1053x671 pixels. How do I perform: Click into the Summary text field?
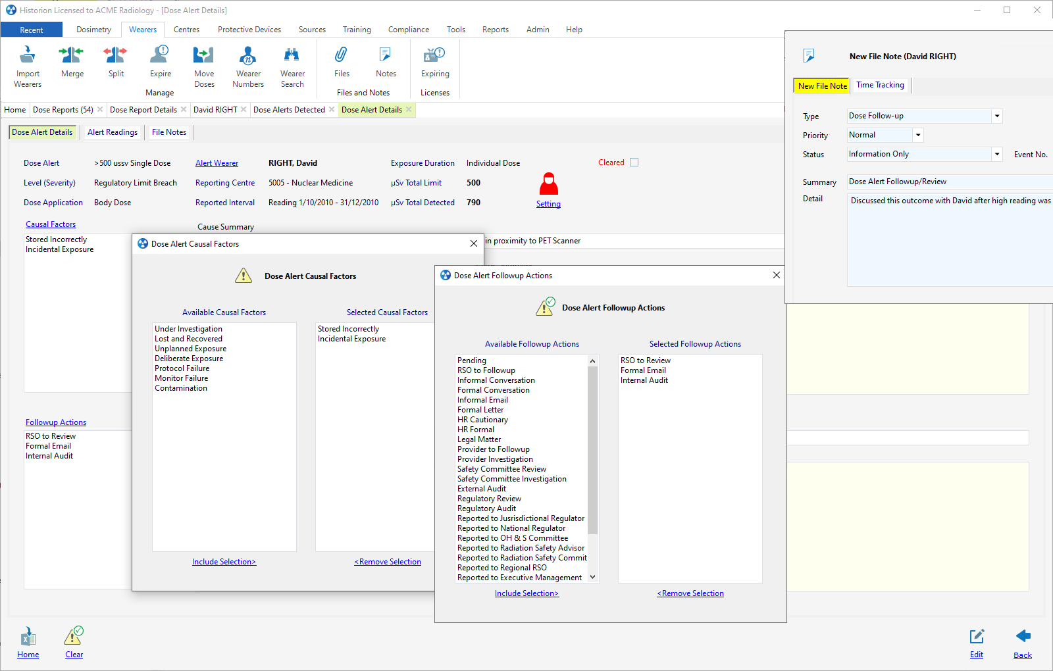(x=948, y=182)
